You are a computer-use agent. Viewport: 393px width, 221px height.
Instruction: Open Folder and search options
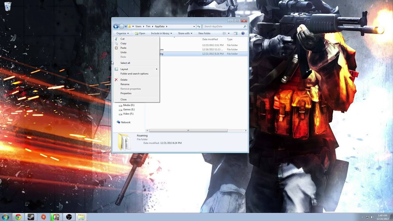136,74
